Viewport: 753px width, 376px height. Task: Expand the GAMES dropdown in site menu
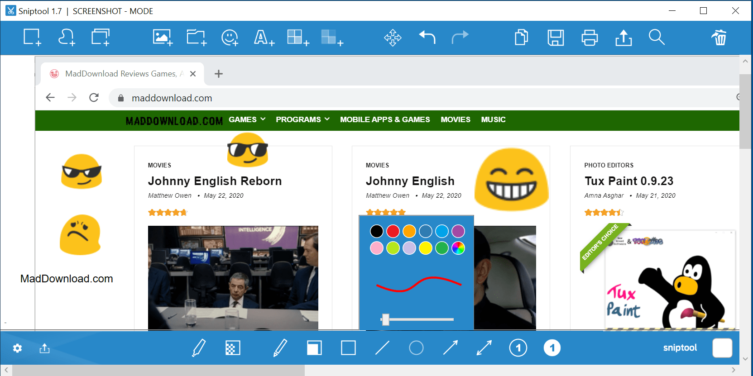click(247, 119)
